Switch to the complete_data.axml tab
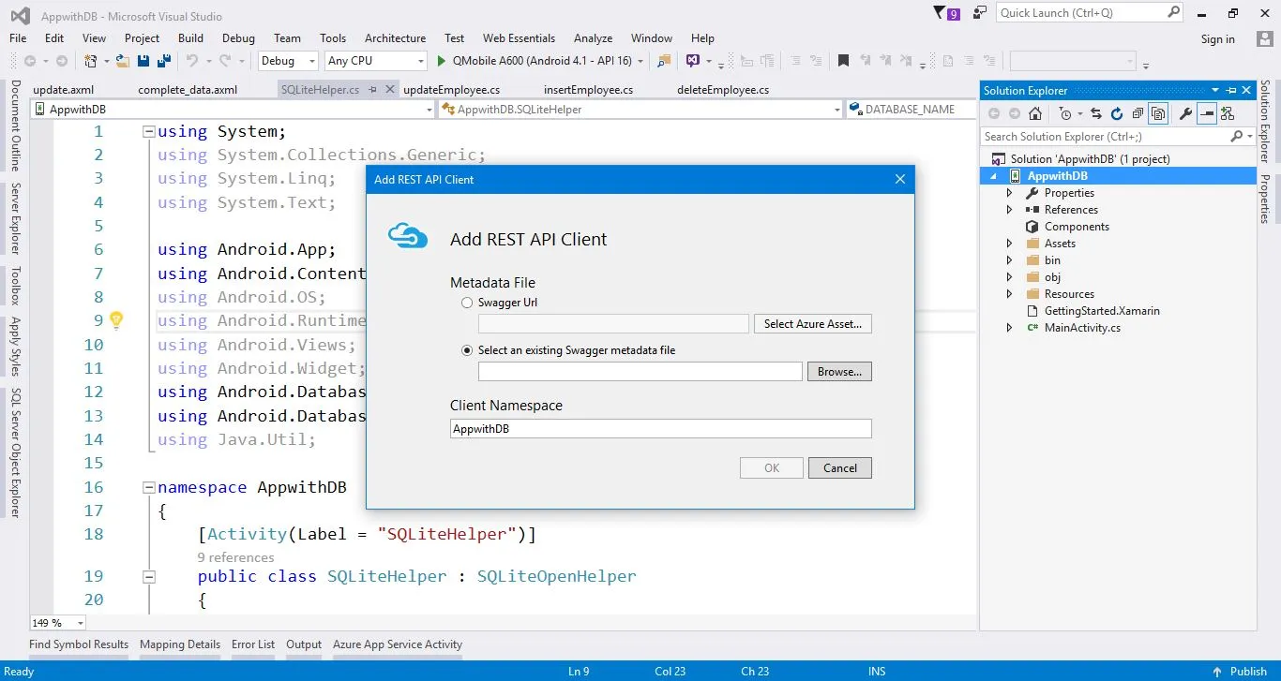This screenshot has width=1281, height=681. point(188,90)
